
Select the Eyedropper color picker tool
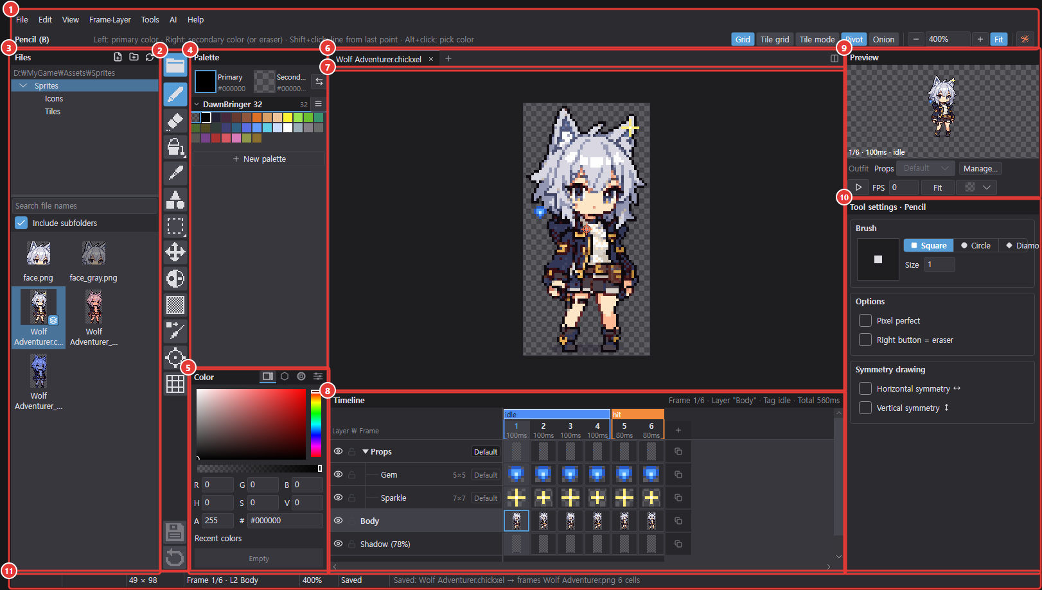click(x=175, y=173)
